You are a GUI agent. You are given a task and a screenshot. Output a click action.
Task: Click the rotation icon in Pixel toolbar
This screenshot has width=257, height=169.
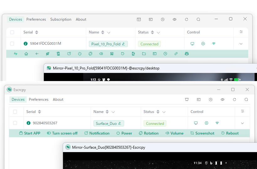point(91,54)
